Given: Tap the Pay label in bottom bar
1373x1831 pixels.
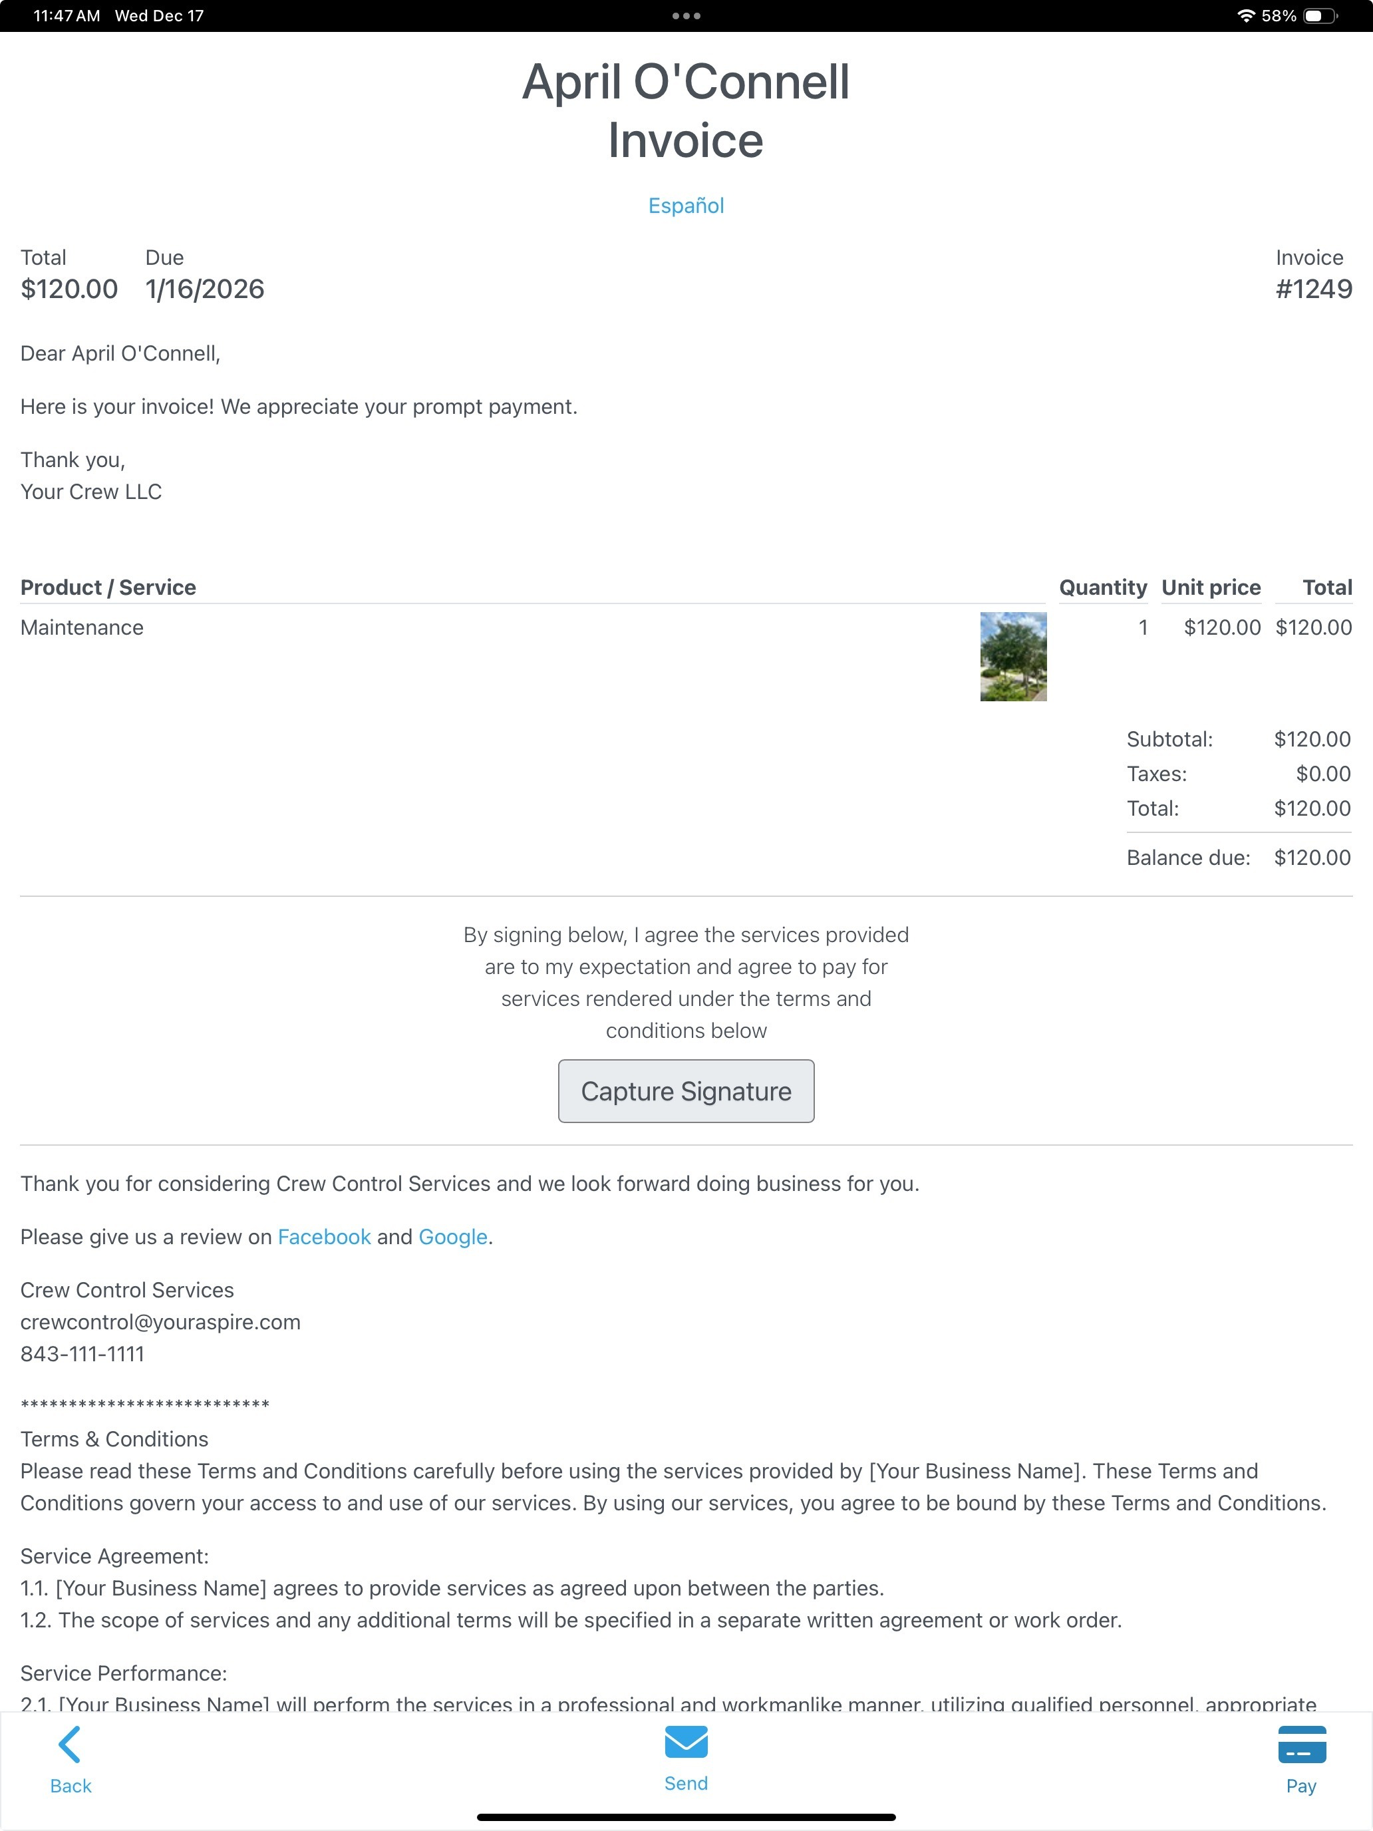Looking at the screenshot, I should (1301, 1786).
